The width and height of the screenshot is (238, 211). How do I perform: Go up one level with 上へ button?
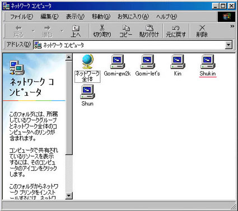(x=76, y=31)
